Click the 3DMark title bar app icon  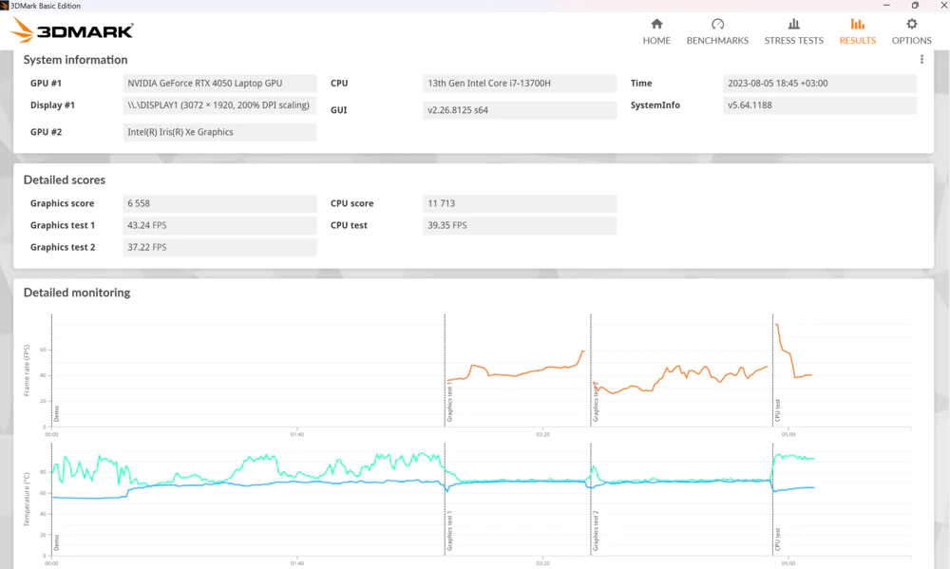pos(4,6)
